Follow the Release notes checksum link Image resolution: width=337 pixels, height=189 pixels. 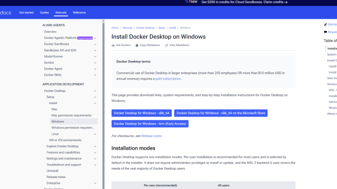(x=152, y=136)
